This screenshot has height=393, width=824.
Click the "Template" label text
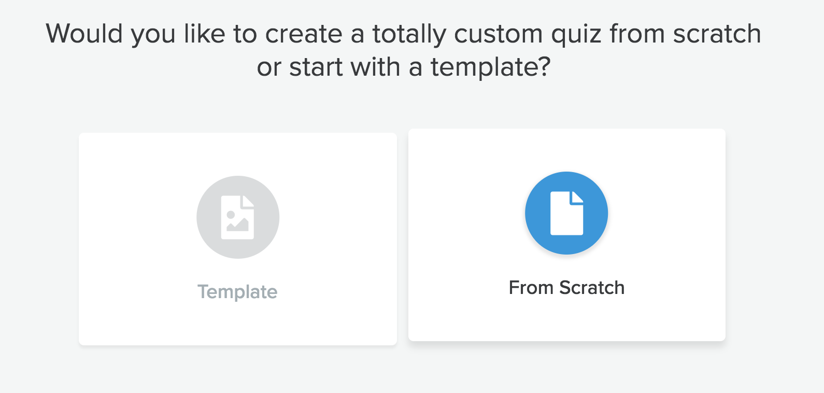click(x=238, y=292)
